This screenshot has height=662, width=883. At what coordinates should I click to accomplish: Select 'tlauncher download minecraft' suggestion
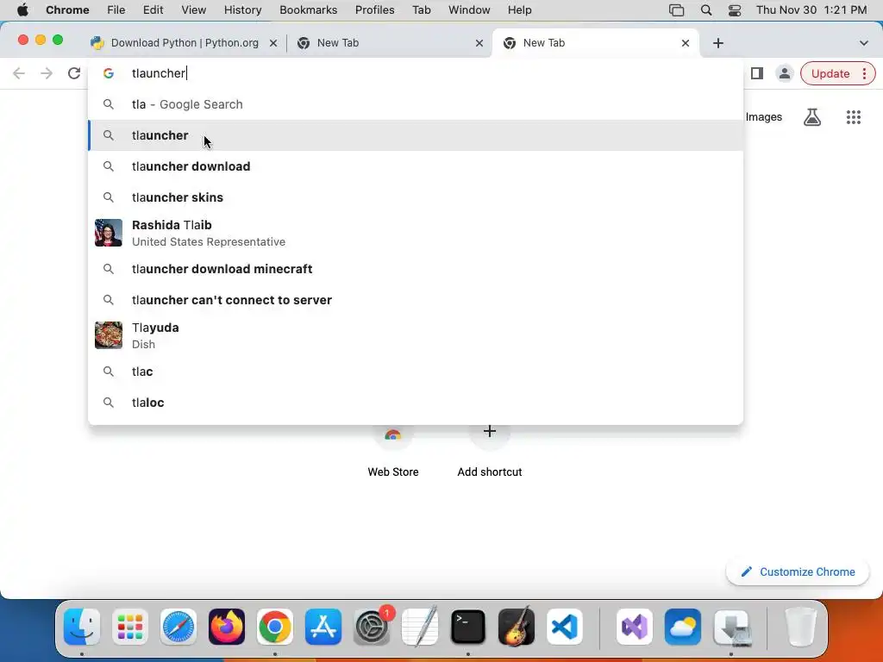tap(416, 269)
